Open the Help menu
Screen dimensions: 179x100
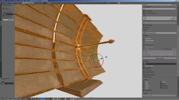click(x=20, y=3)
